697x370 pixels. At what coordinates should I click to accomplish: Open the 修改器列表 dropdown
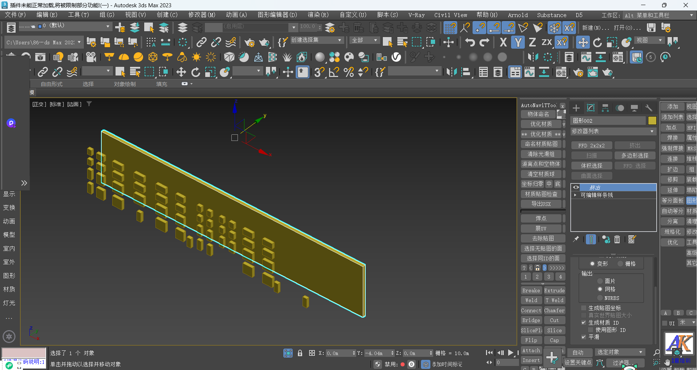click(613, 131)
